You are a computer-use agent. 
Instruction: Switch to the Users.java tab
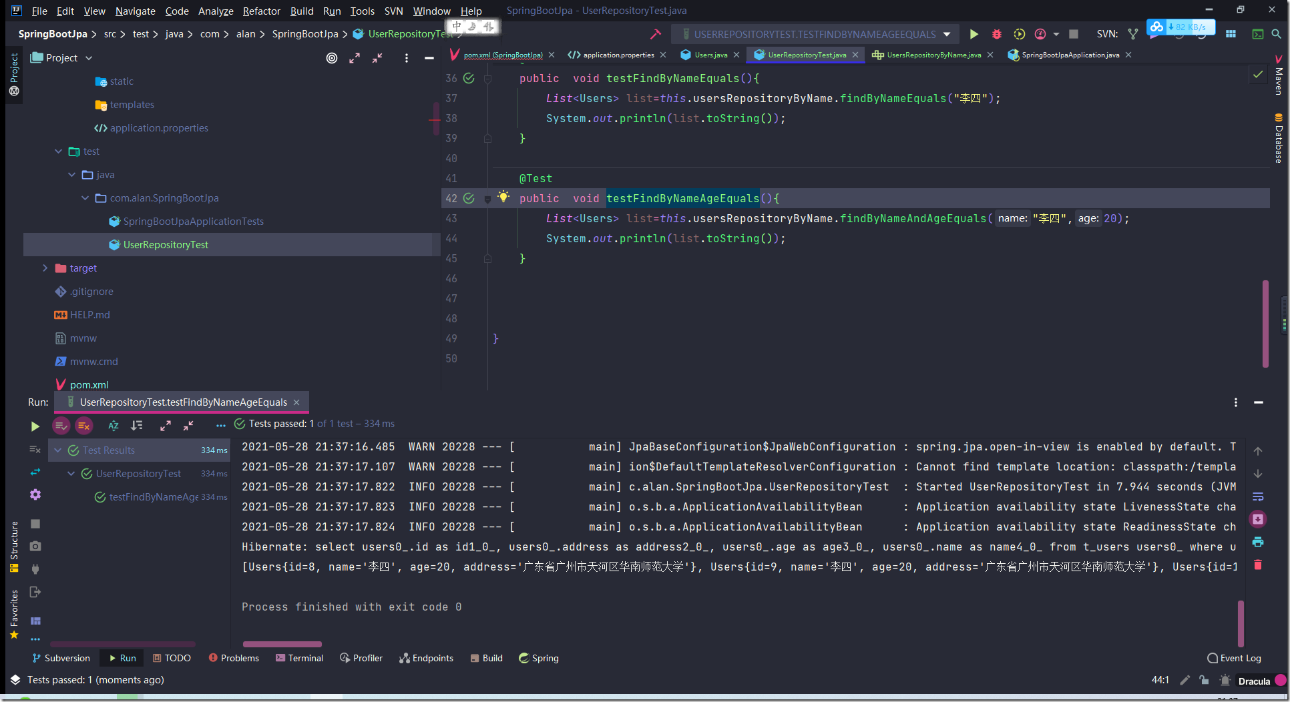pos(711,55)
